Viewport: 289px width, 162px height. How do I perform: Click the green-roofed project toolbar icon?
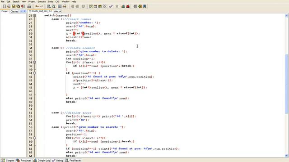[x=123, y=6]
